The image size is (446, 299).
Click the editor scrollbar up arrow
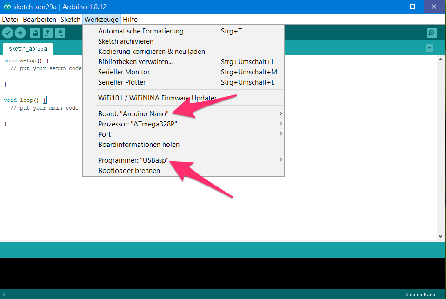(x=440, y=60)
